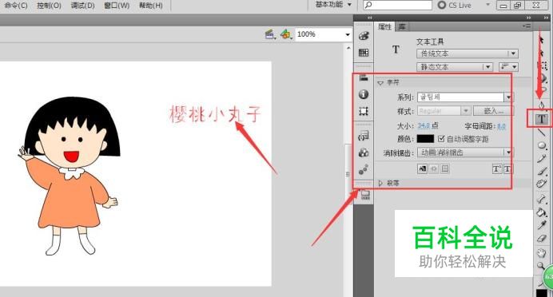Select the Eraser tool
553x297 pixels.
click(542, 239)
